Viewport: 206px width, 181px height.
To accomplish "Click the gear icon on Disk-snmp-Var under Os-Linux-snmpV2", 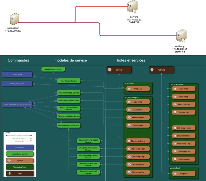I will [x=128, y=172].
